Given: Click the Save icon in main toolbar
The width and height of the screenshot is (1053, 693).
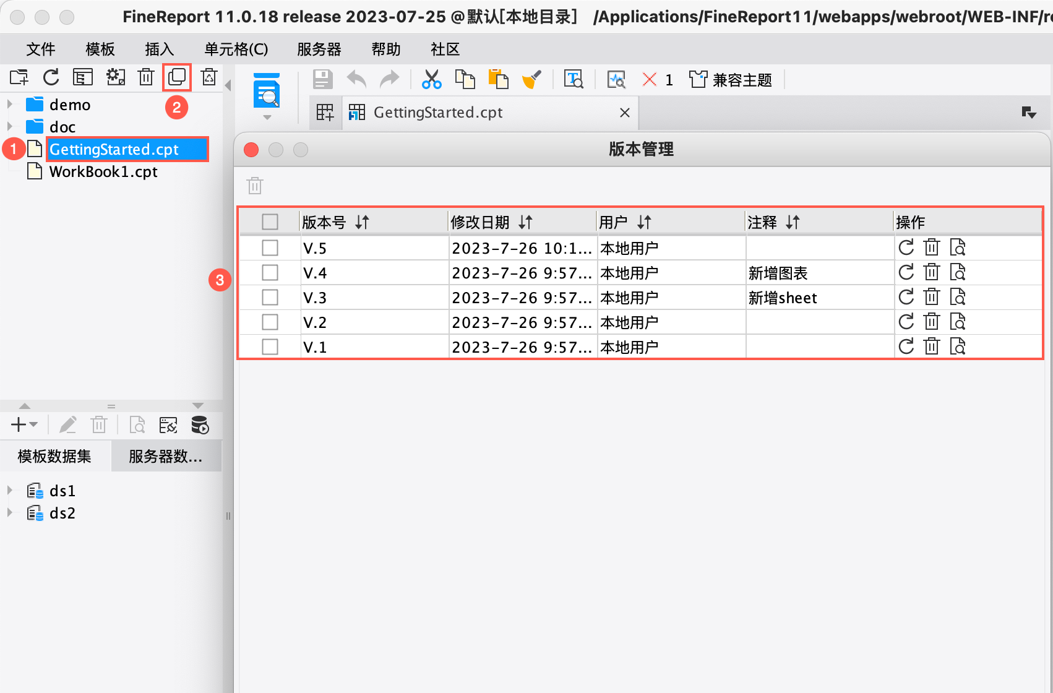Looking at the screenshot, I should pyautogui.click(x=322, y=79).
